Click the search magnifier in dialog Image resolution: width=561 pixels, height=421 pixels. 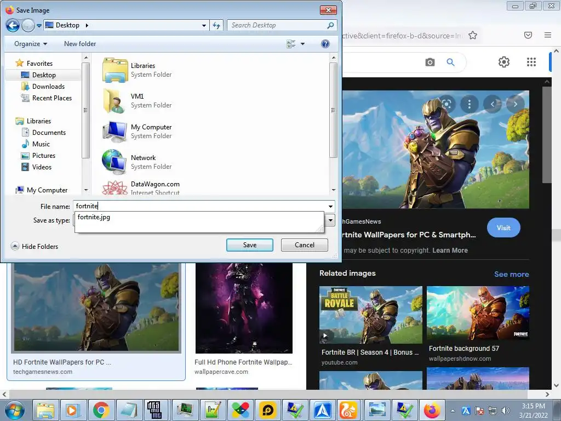[330, 25]
